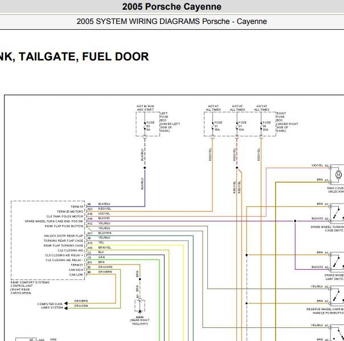This screenshot has height=341, width=344.
Task: Click the 'TERM 31' terminal label
Action: [x=77, y=265]
